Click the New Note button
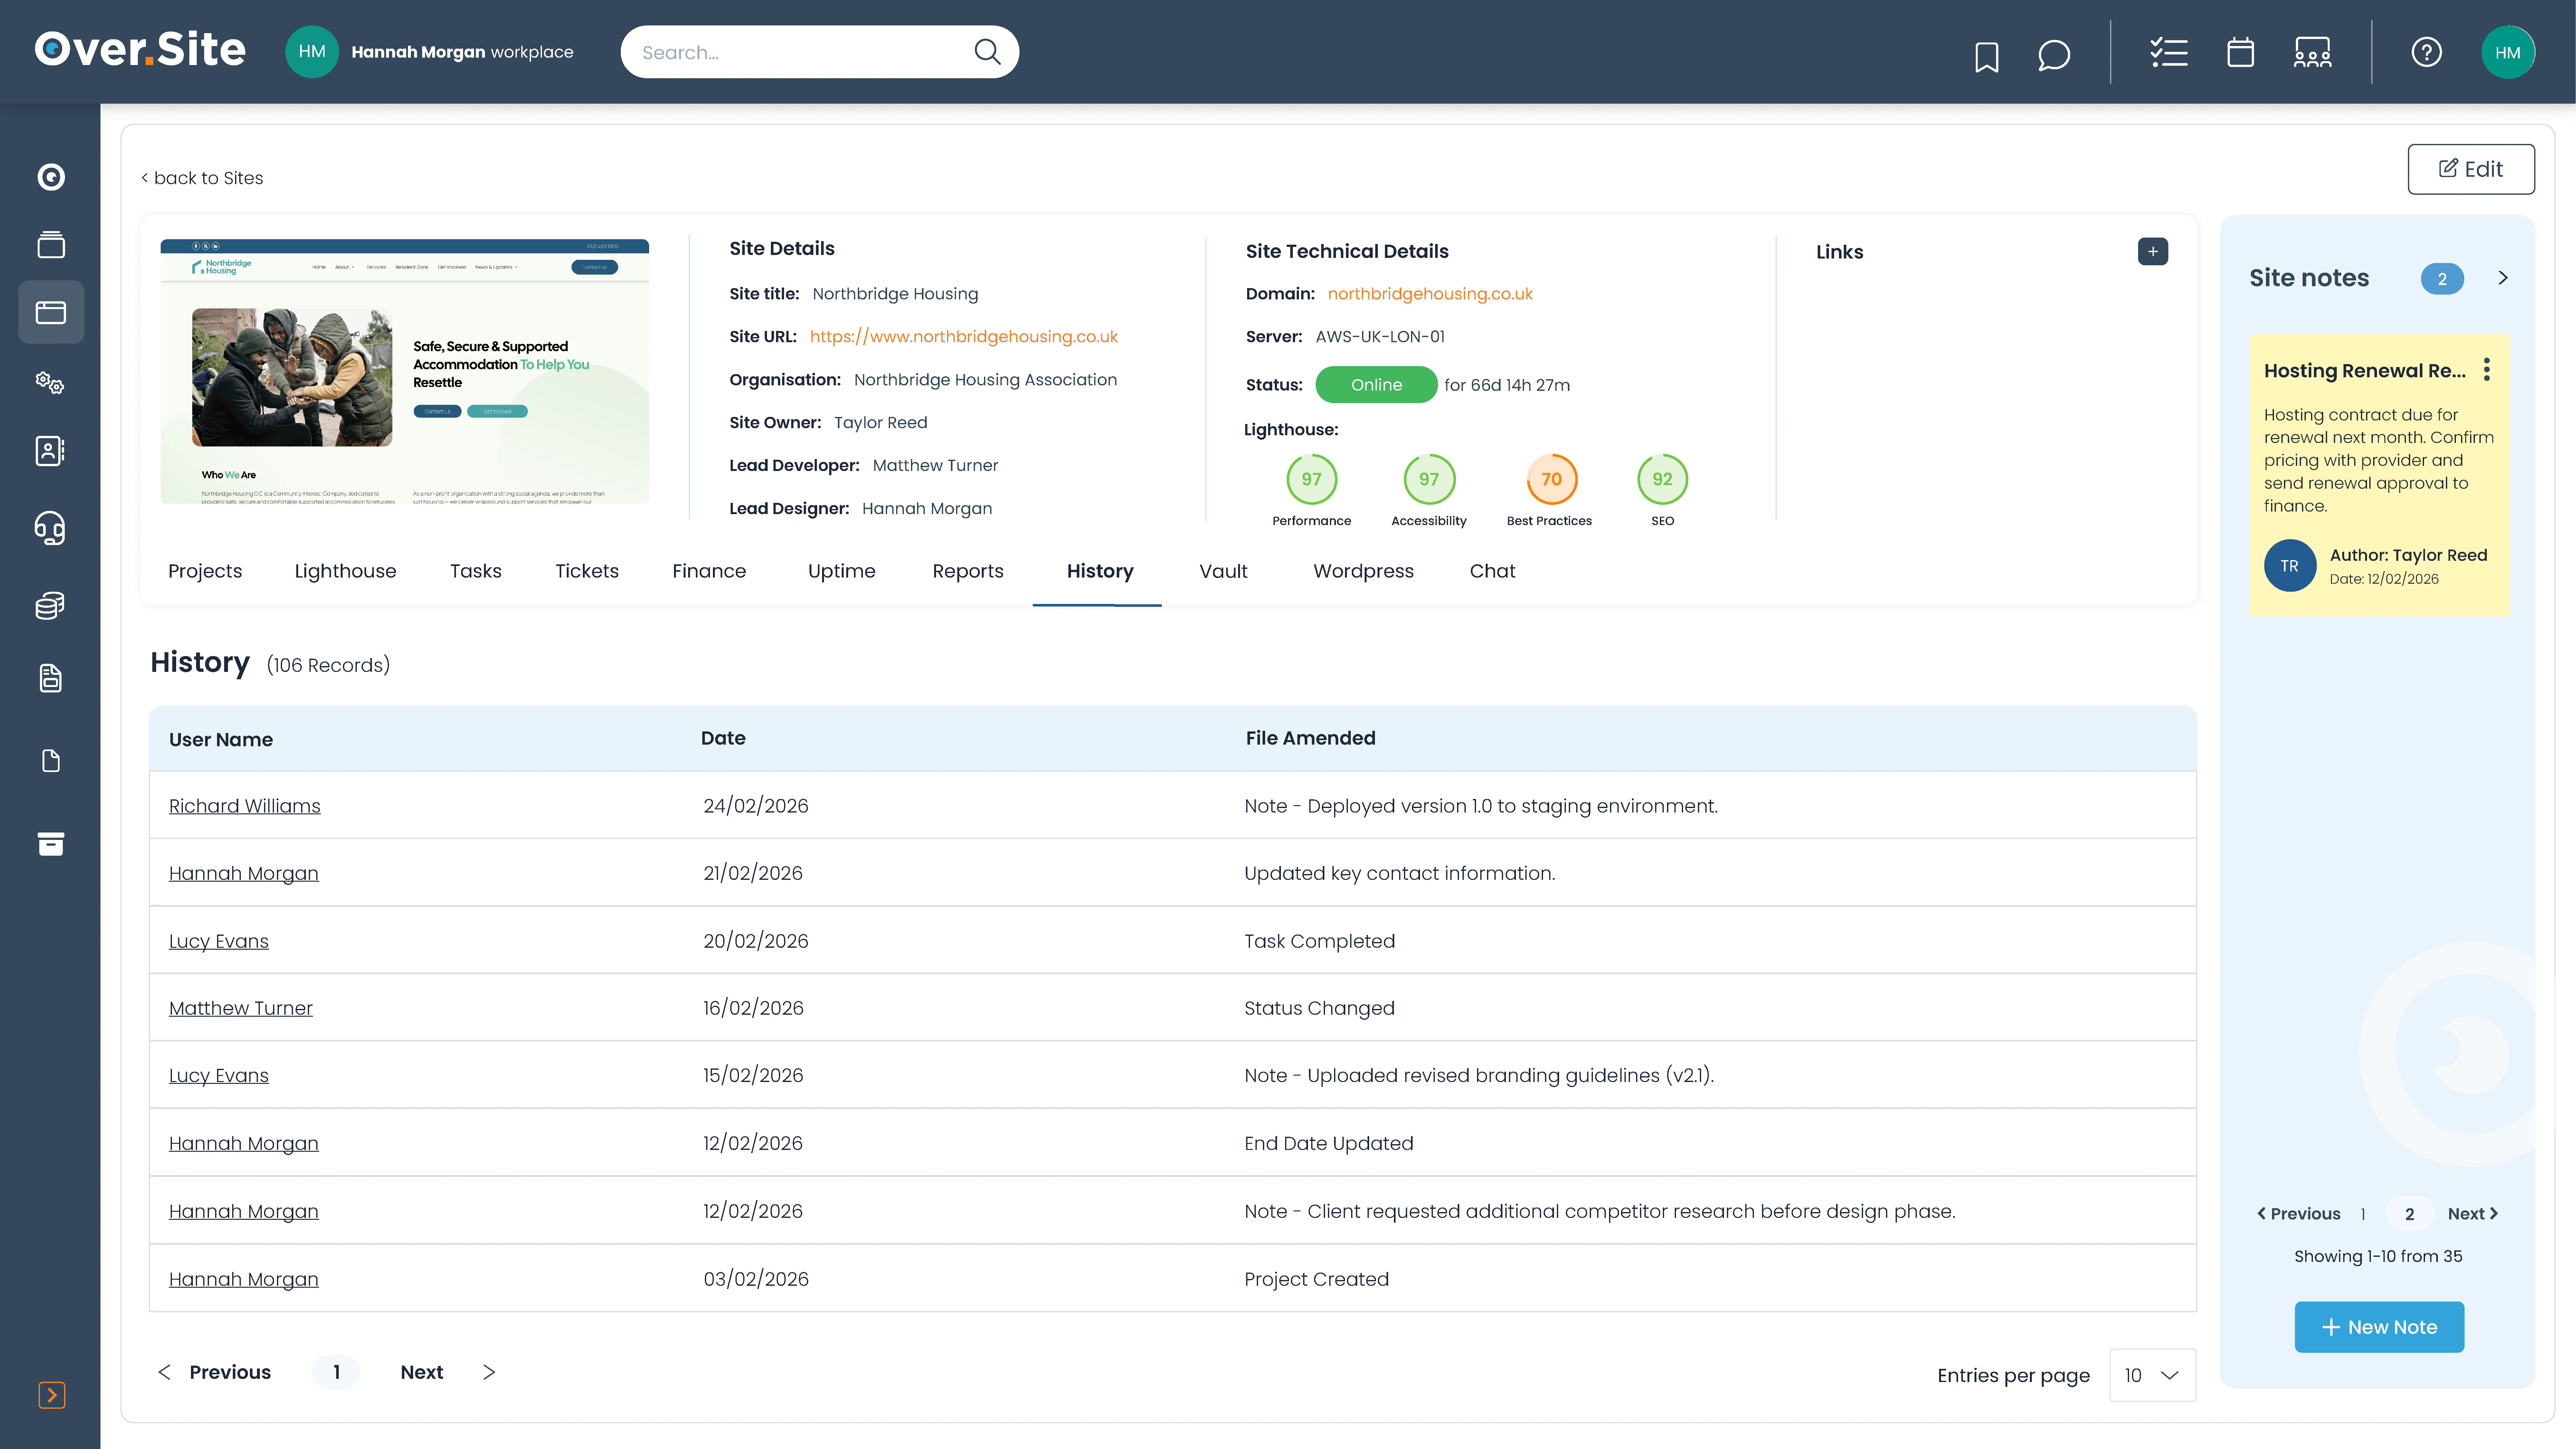This screenshot has width=2576, height=1449. coord(2379,1327)
